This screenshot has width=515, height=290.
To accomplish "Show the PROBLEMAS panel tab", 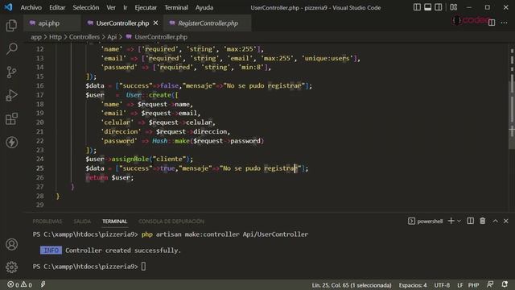I will [47, 222].
